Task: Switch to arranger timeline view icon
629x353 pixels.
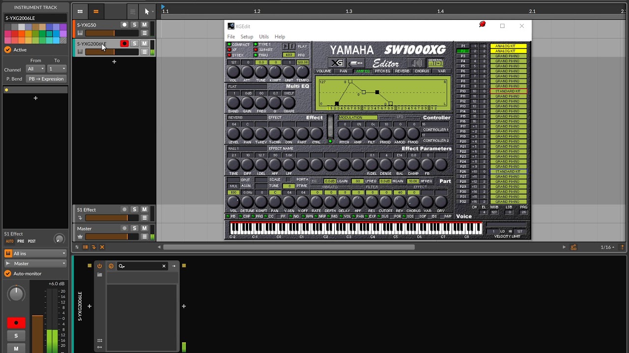Action: (x=96, y=11)
